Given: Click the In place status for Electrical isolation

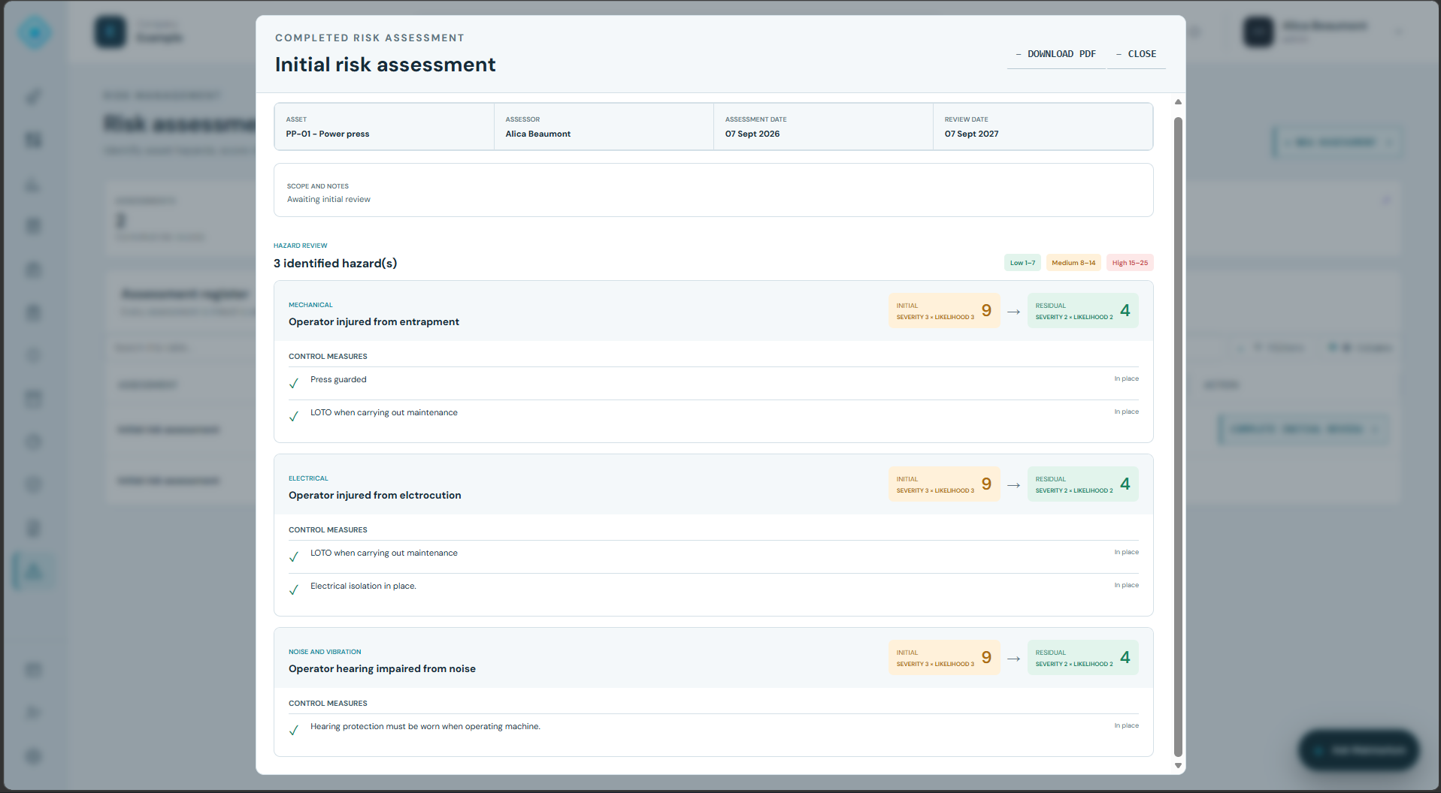Looking at the screenshot, I should pos(1126,585).
